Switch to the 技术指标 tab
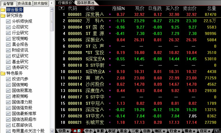 pyautogui.click(x=41, y=3)
